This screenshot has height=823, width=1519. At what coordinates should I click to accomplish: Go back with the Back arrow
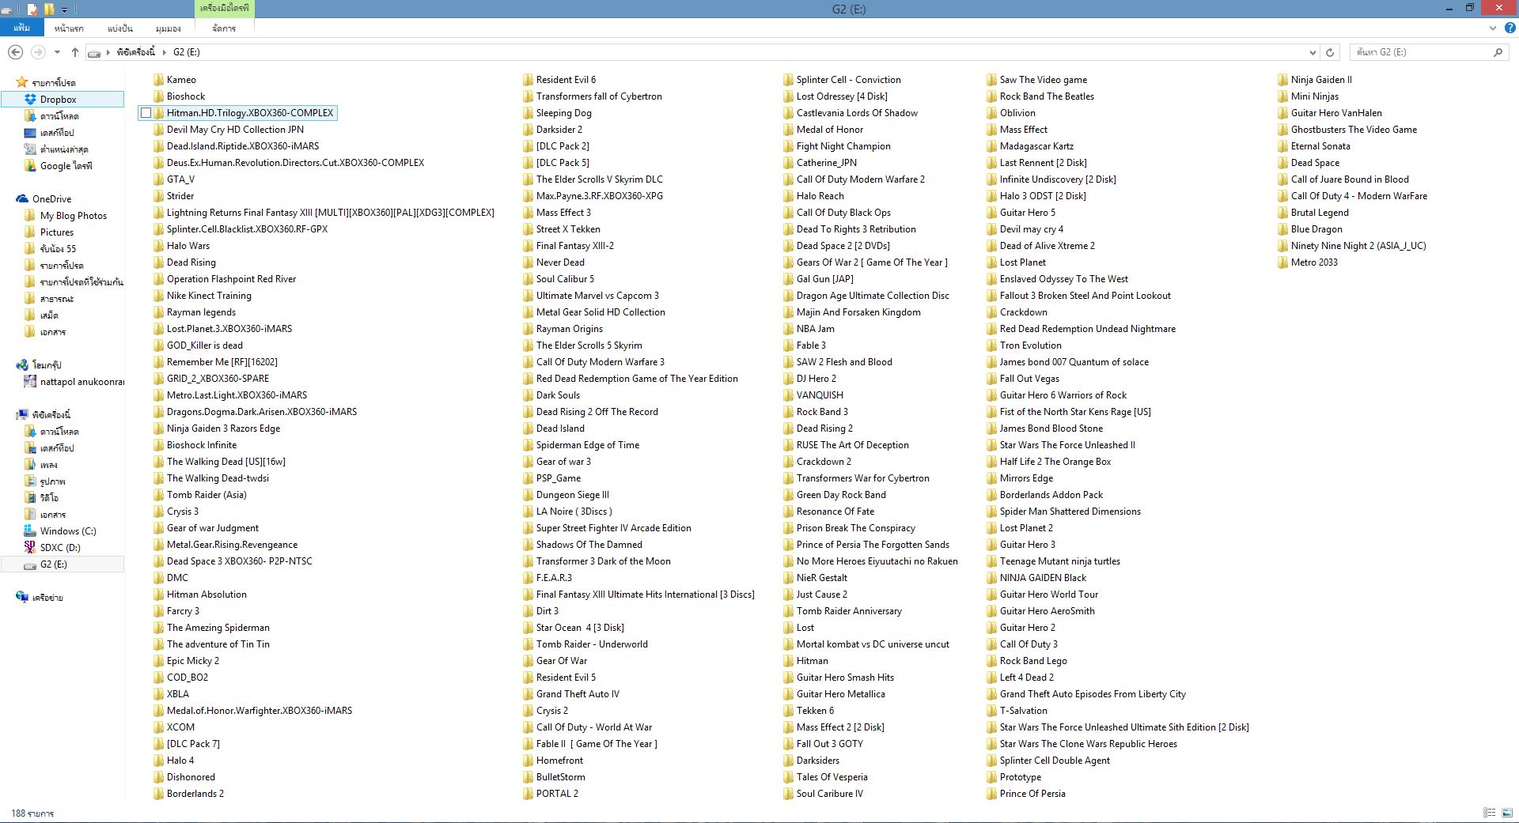pos(15,52)
